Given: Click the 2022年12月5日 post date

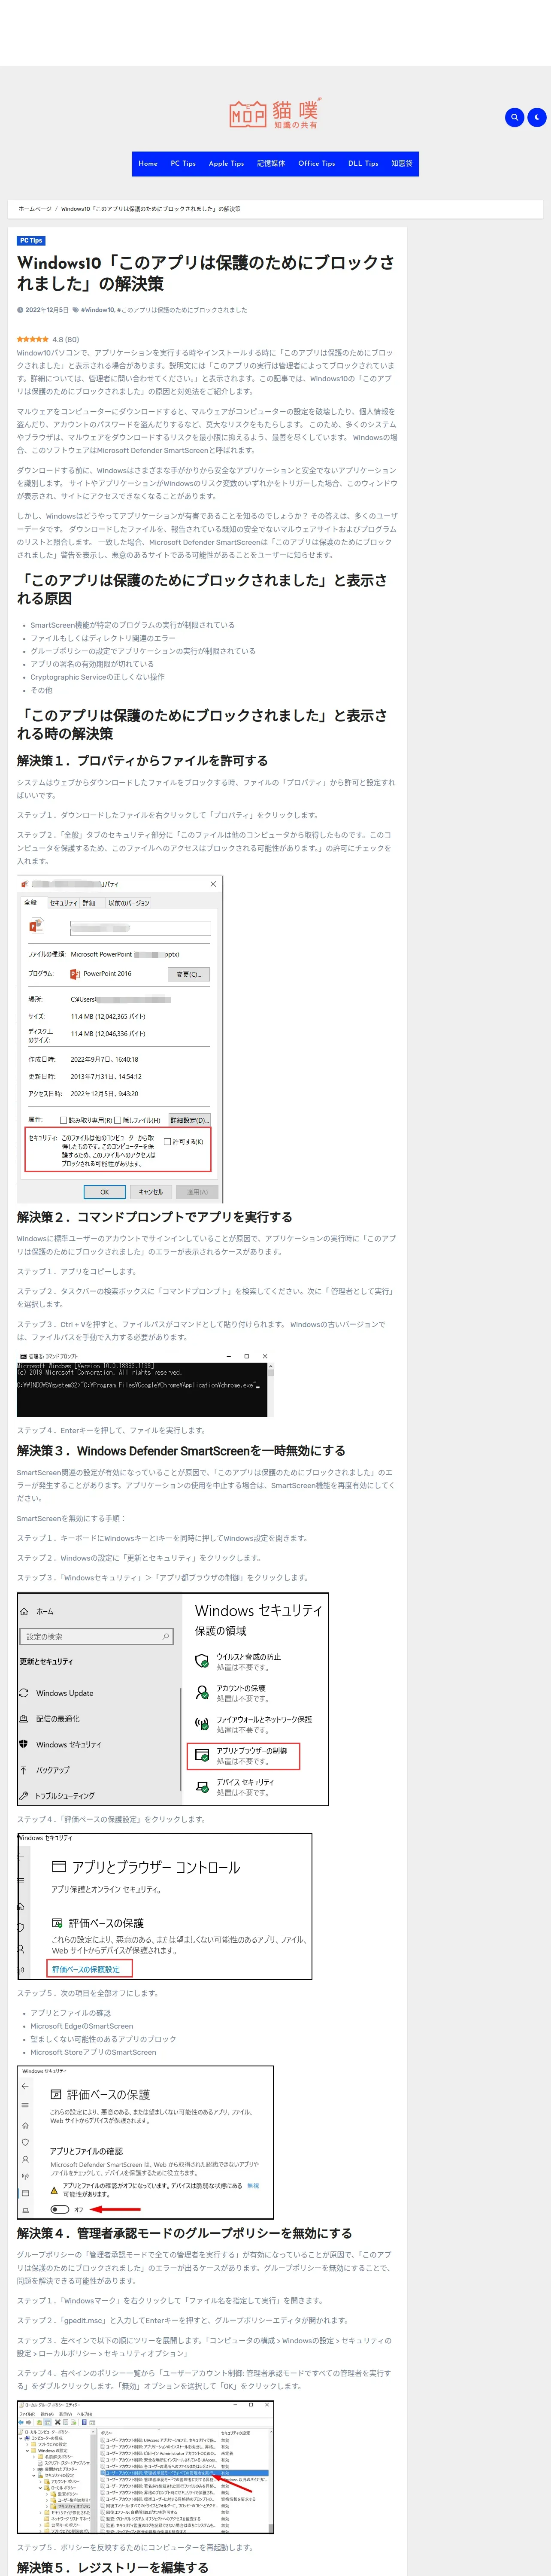Looking at the screenshot, I should pyautogui.click(x=47, y=310).
